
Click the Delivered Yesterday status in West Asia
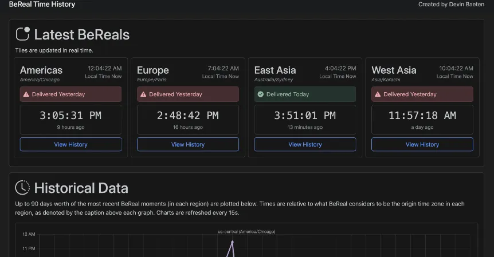pyautogui.click(x=422, y=94)
